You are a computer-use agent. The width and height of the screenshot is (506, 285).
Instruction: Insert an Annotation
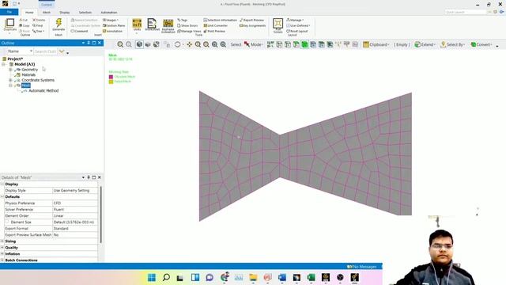click(112, 31)
